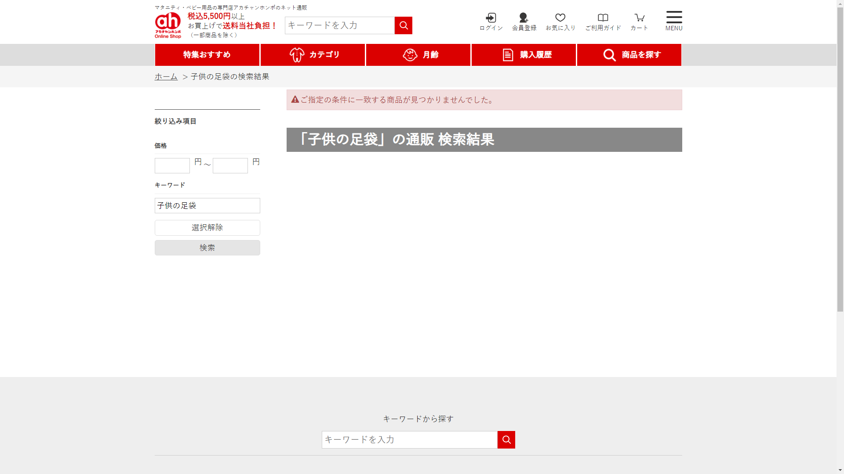Focus the sidebar keyword field with 子供の足袋

tap(207, 205)
